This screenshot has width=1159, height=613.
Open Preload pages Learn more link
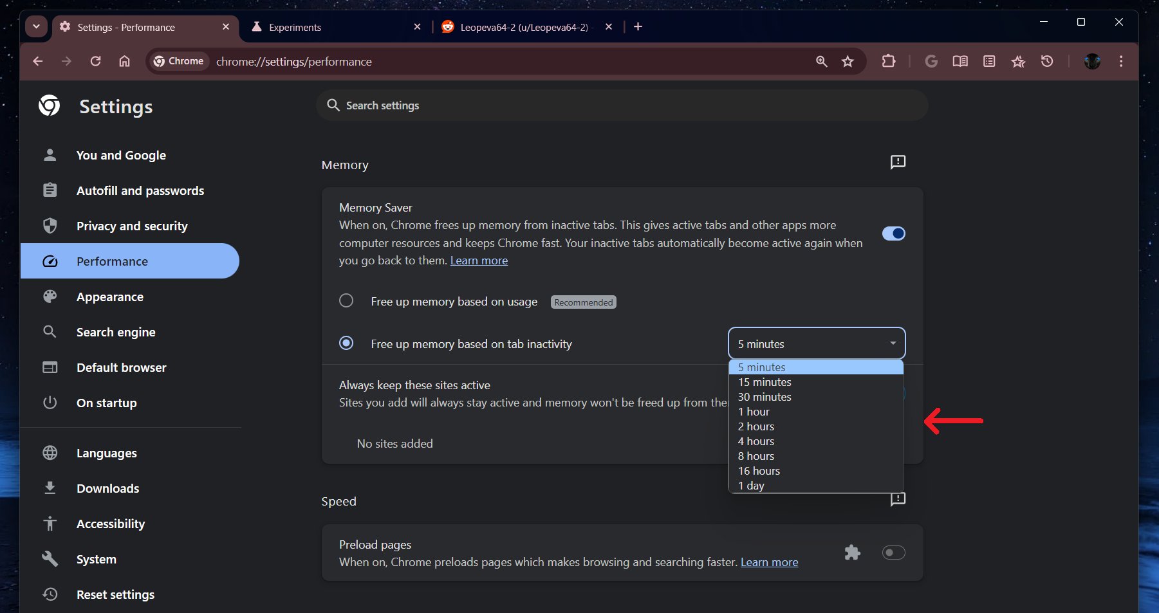(769, 562)
